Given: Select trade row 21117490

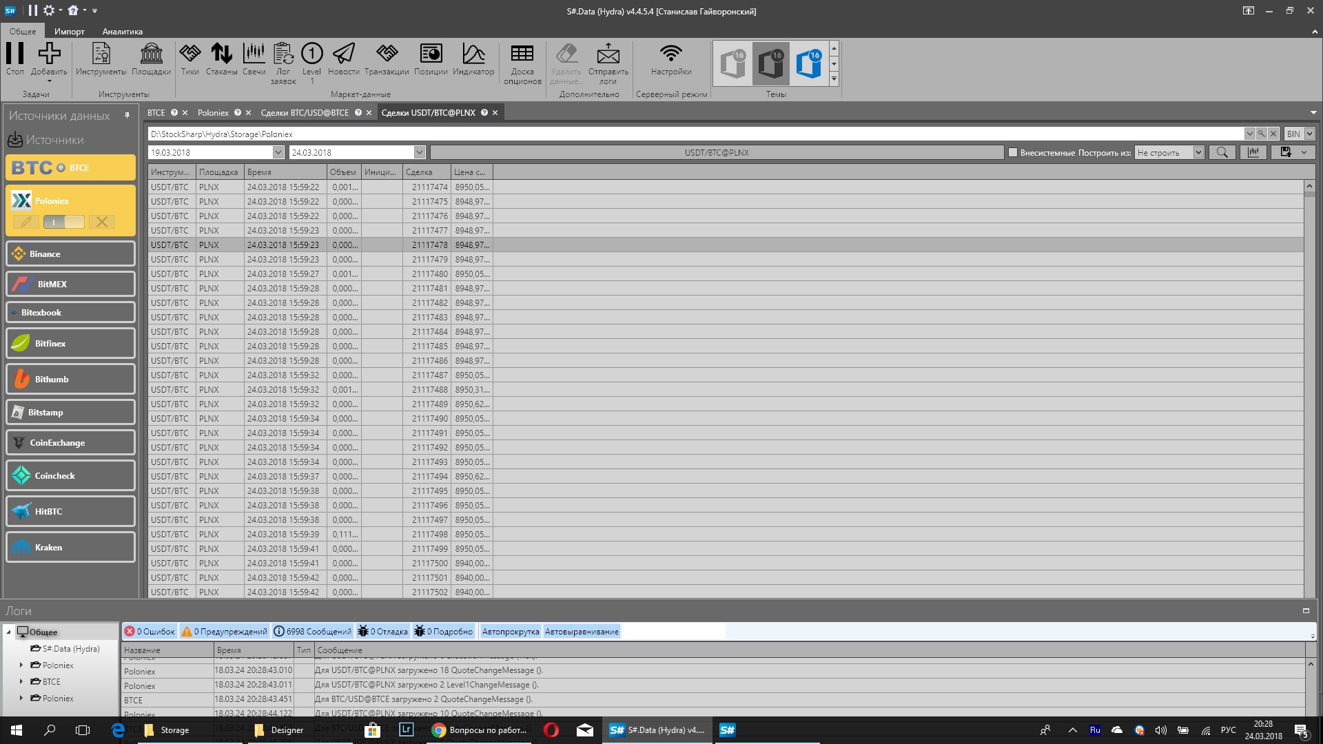Looking at the screenshot, I should tap(726, 418).
